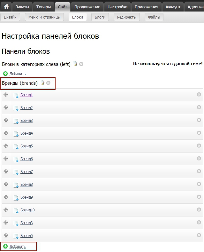This screenshot has height=252, width=204.
Task: Click the heading 'Настройка панелей блоков'
Action: [x=50, y=36]
